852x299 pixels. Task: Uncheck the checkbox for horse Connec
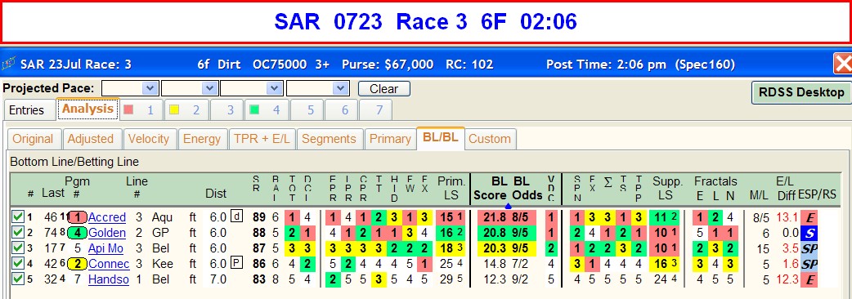[x=17, y=264]
